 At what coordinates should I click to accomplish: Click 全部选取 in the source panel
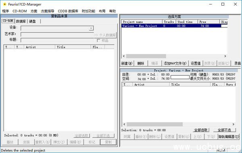point(81,136)
